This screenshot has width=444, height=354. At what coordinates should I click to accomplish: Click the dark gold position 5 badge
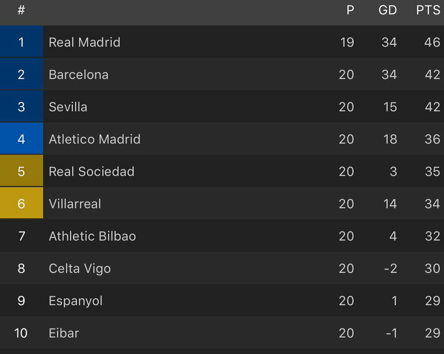coord(21,172)
